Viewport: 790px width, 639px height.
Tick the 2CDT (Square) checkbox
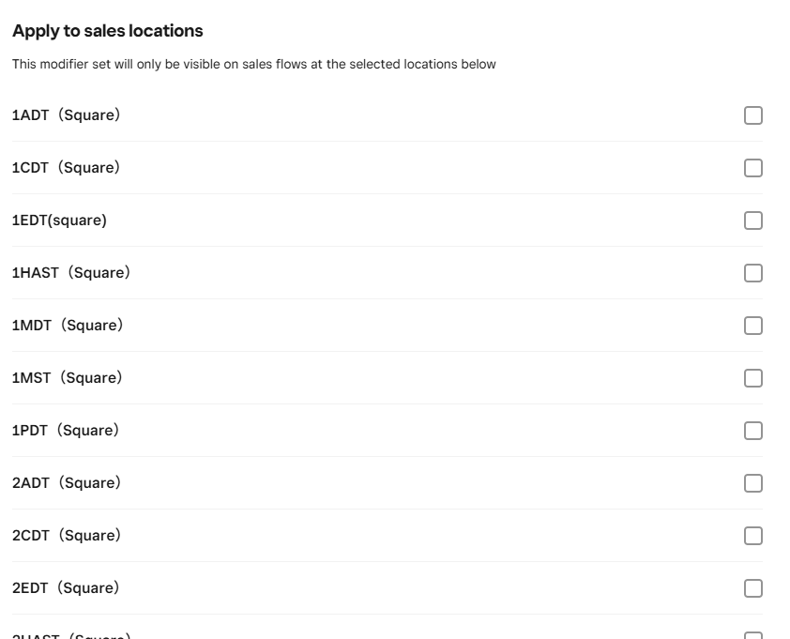click(752, 536)
